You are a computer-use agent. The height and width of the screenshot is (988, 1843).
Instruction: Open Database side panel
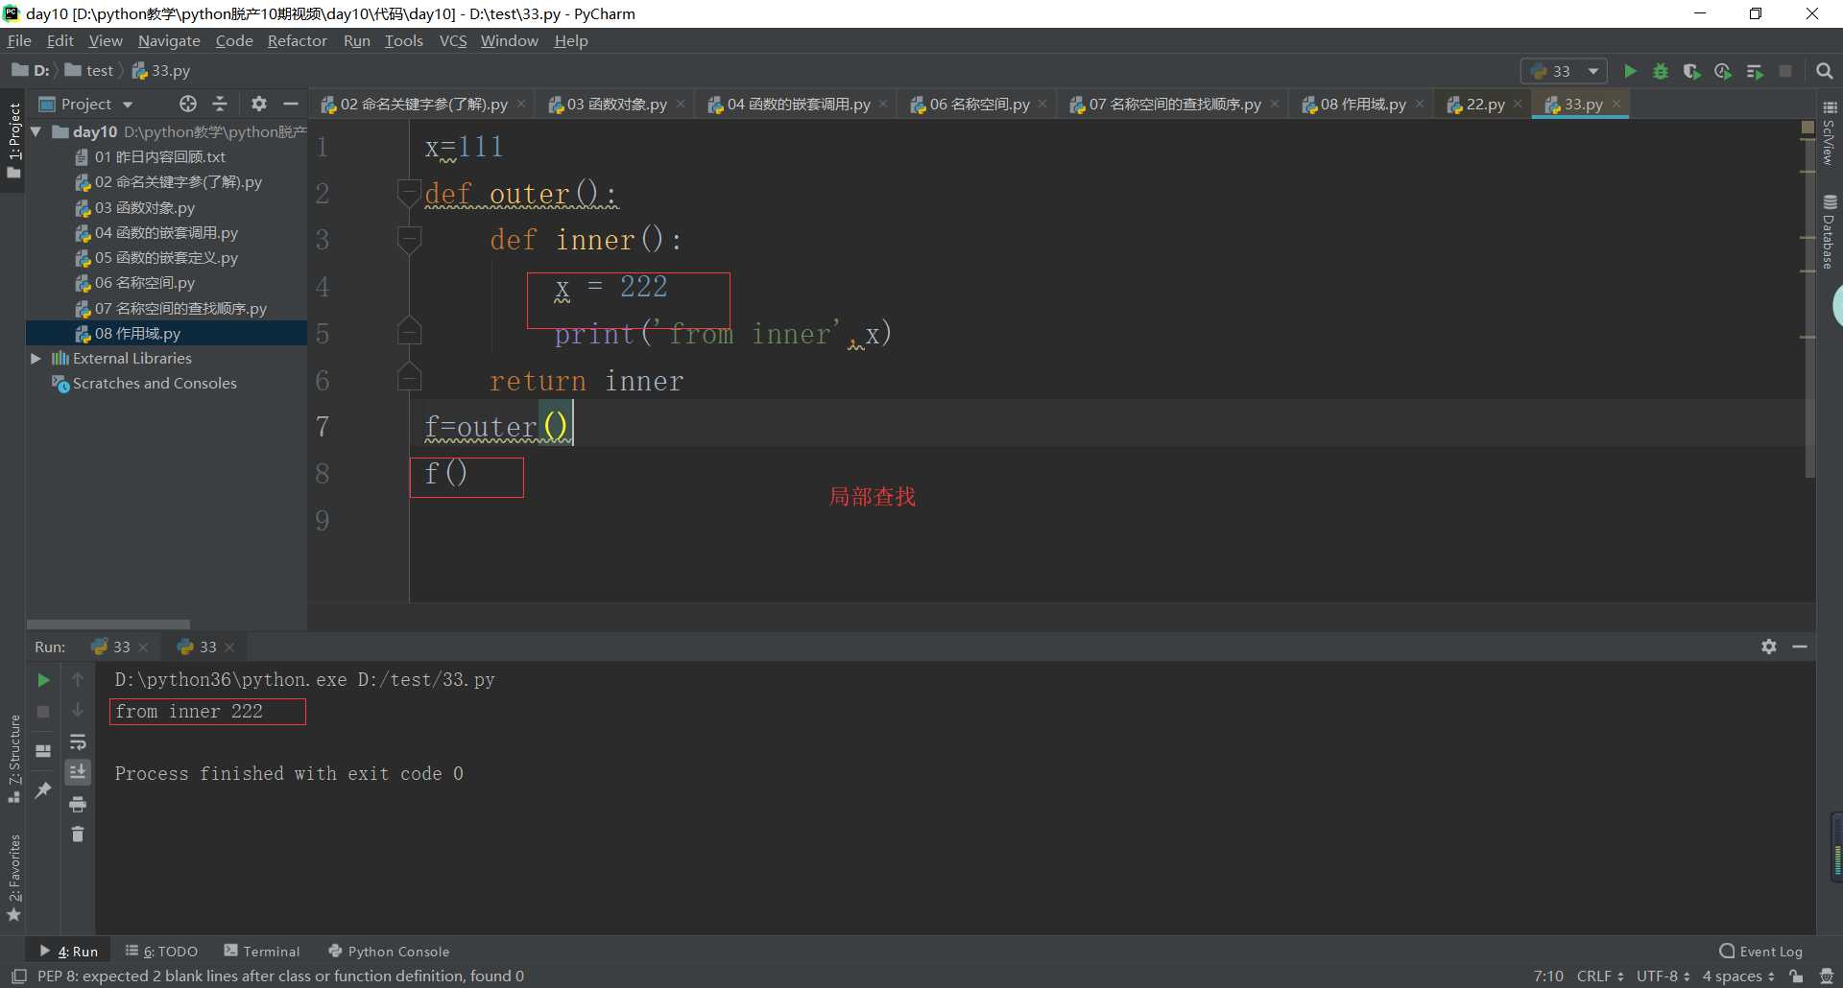1830,232
